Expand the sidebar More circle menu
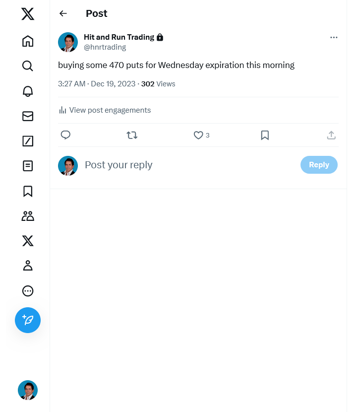The image size is (359, 412). point(28,291)
